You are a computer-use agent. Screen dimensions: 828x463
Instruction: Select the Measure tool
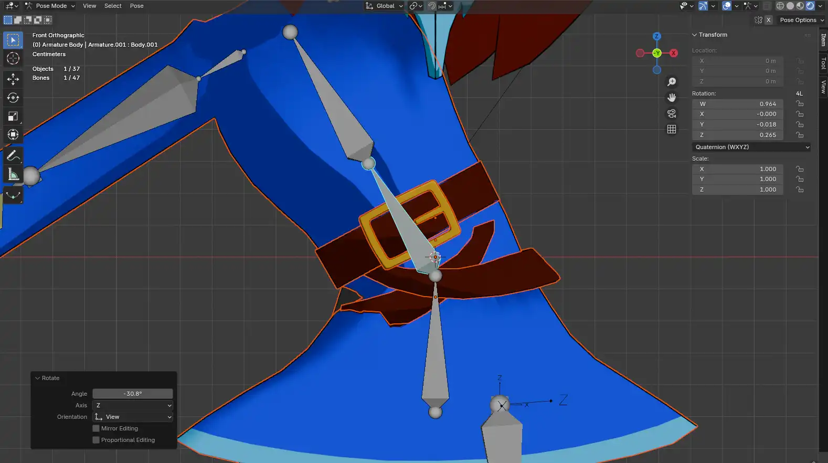click(x=13, y=174)
